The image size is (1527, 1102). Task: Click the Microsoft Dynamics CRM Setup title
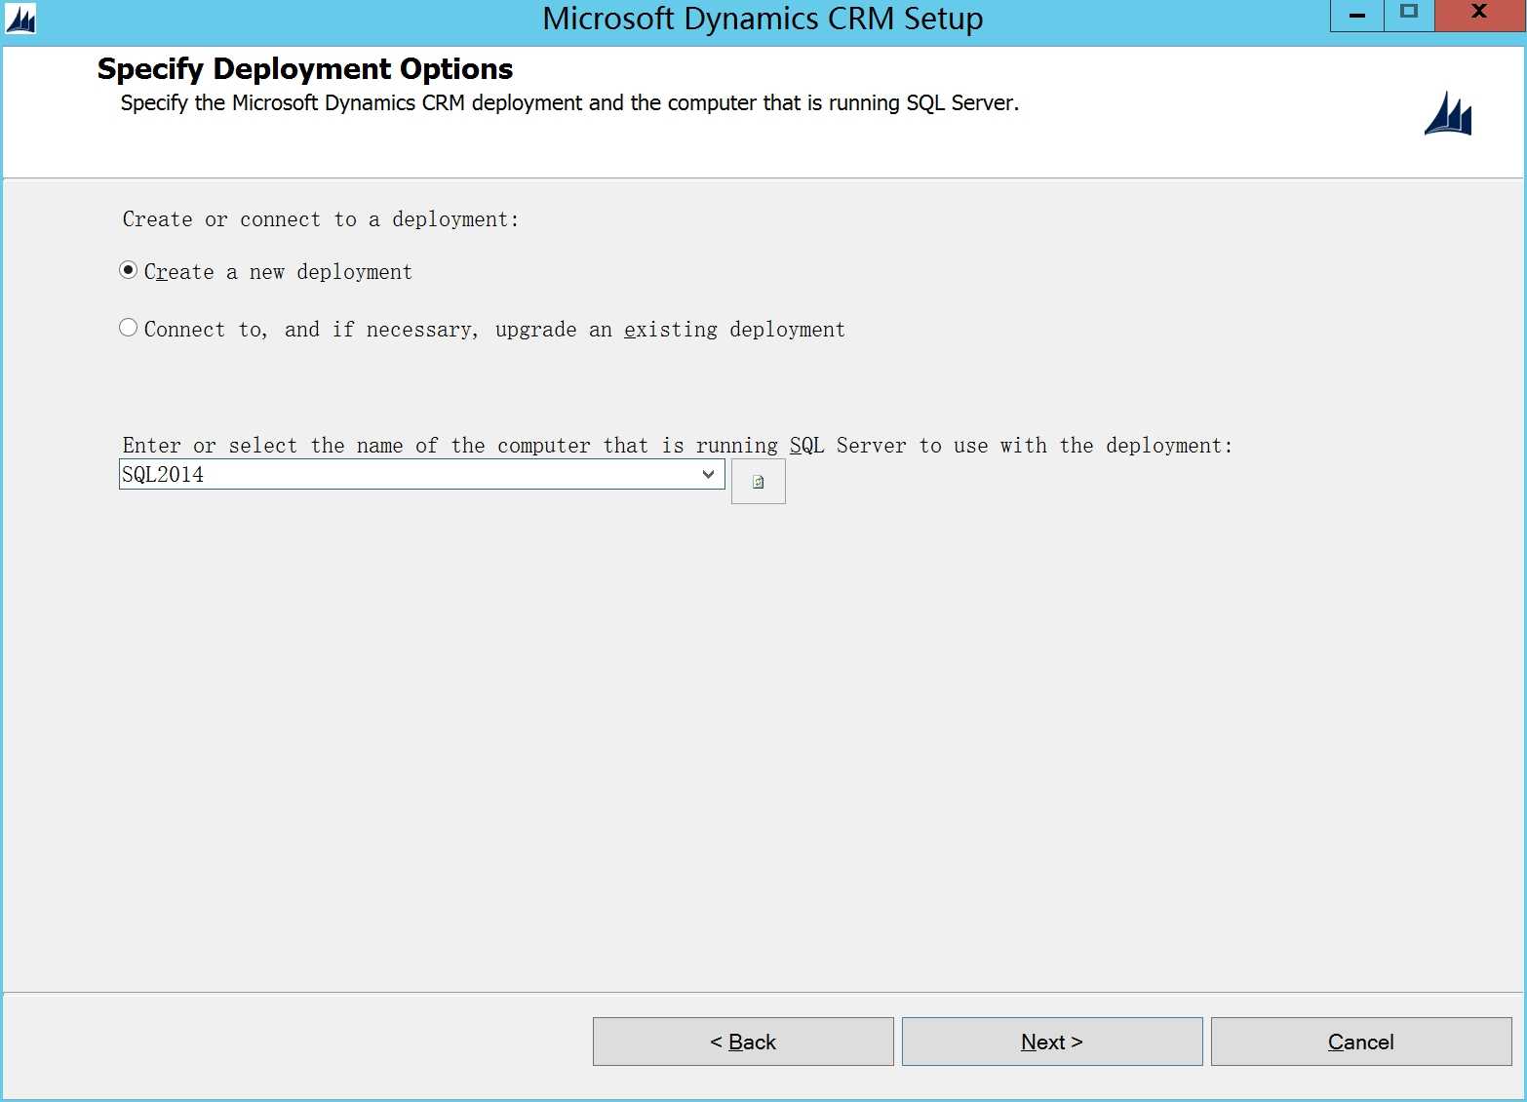[763, 19]
